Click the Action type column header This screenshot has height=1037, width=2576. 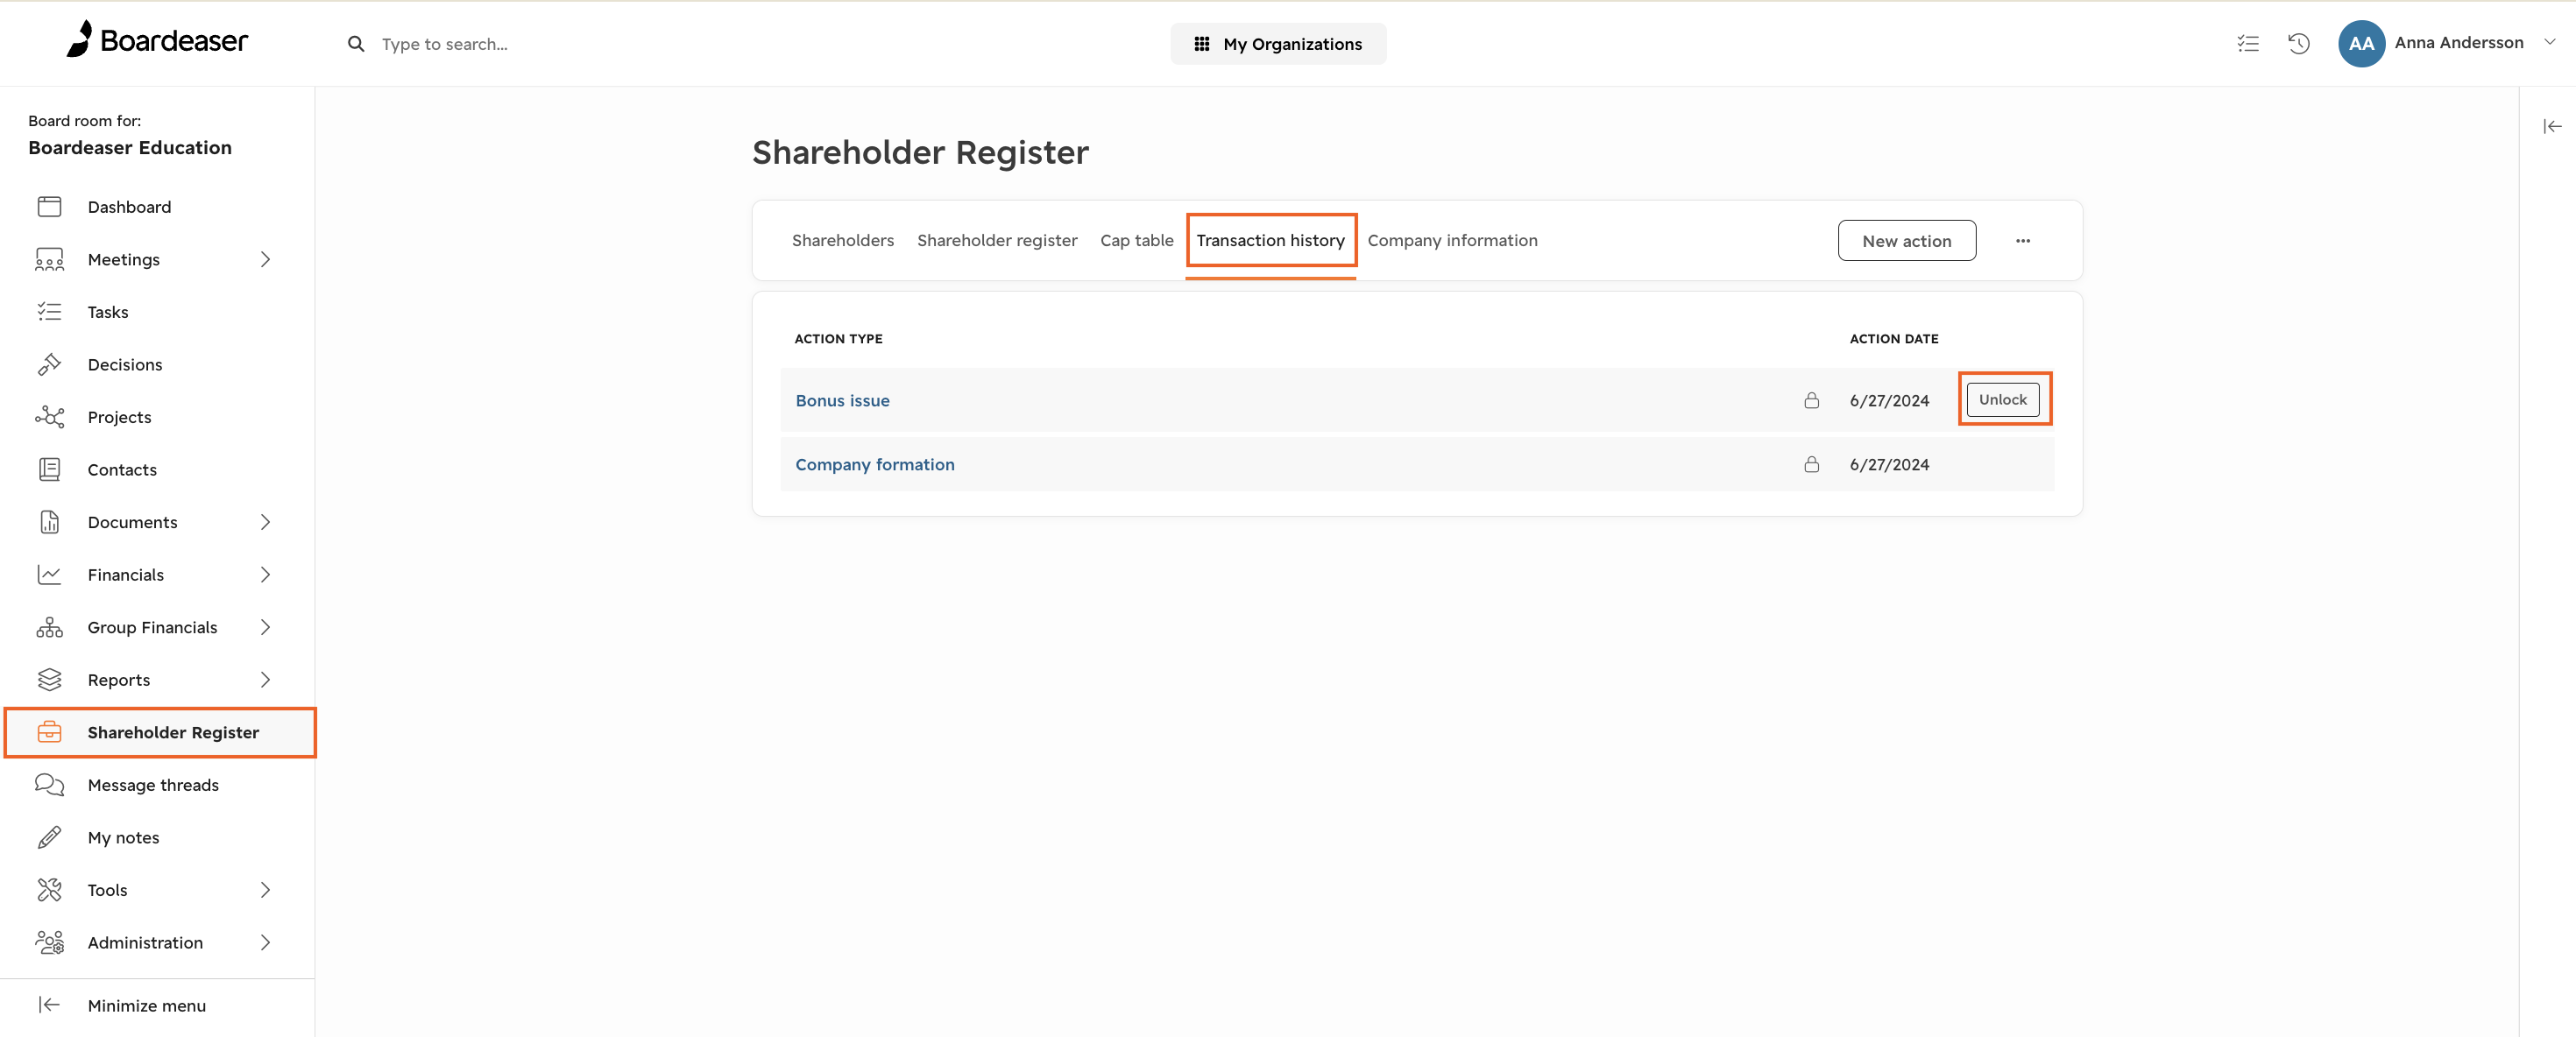point(838,339)
